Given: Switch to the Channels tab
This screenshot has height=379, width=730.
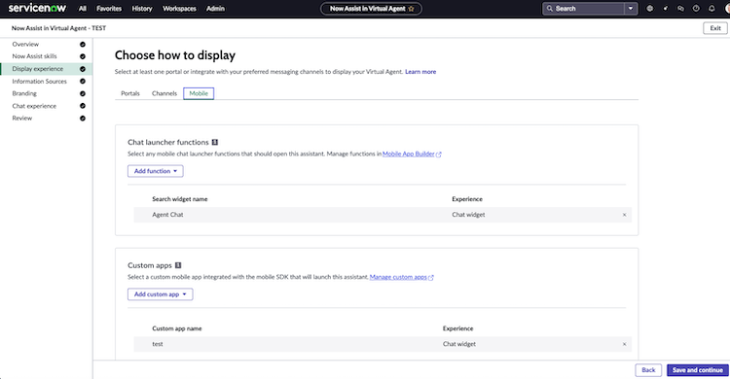Looking at the screenshot, I should click(x=164, y=93).
